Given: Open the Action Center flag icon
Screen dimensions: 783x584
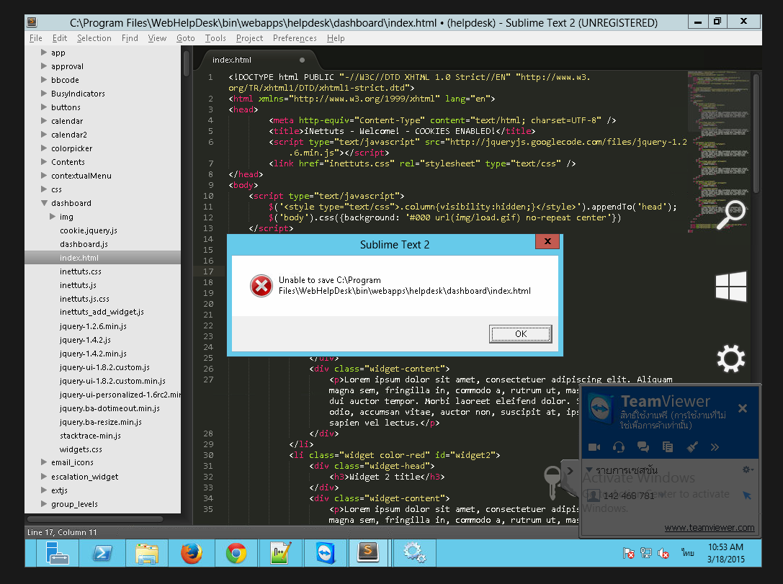Looking at the screenshot, I should pos(629,553).
